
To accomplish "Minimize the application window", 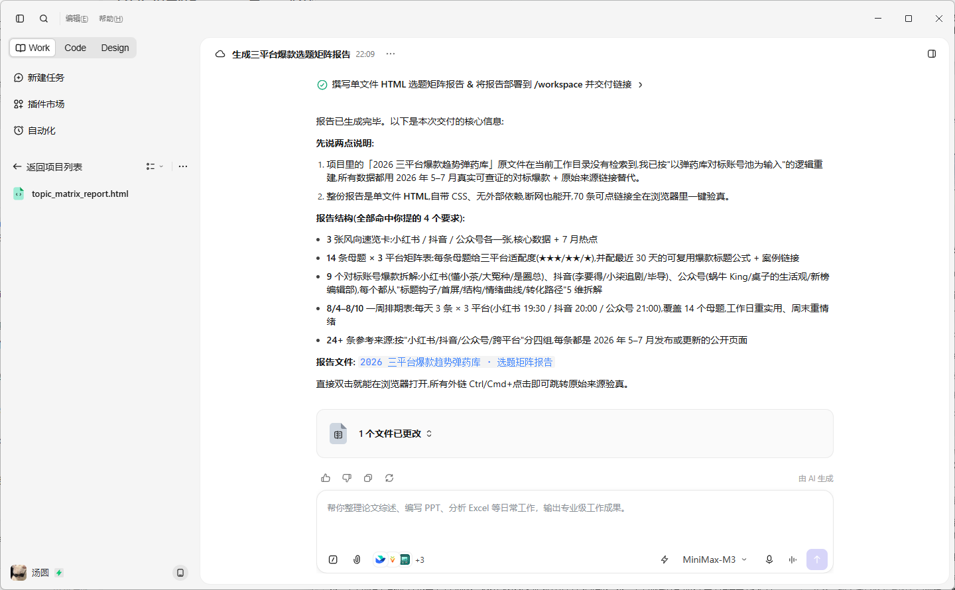I will tap(878, 19).
